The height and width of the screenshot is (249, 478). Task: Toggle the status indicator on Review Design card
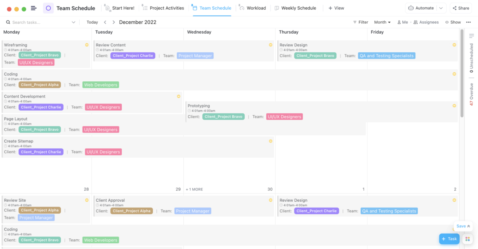pyautogui.click(x=454, y=45)
